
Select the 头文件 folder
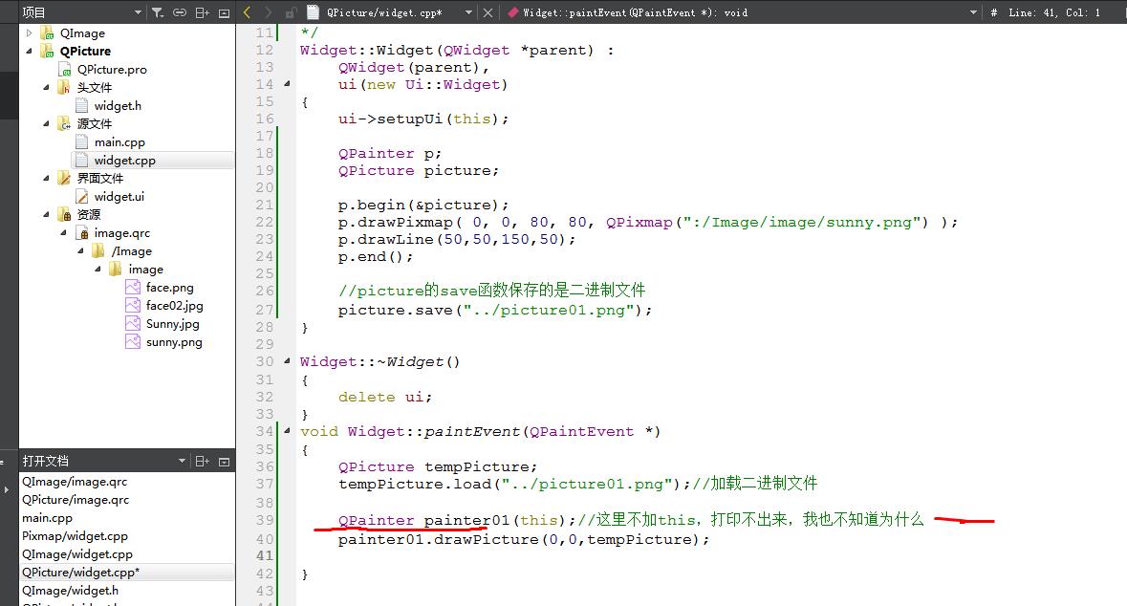tap(95, 88)
